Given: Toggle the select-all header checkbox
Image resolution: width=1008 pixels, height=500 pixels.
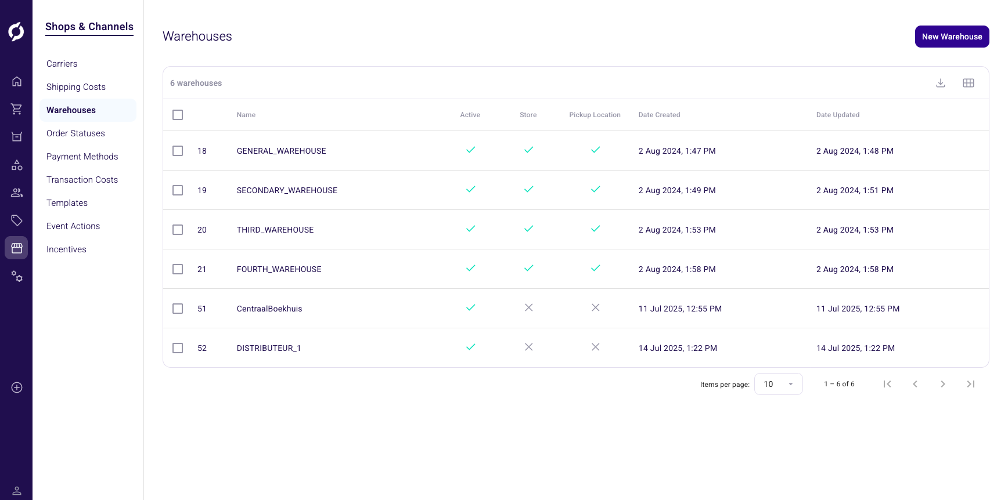Looking at the screenshot, I should click(x=178, y=115).
